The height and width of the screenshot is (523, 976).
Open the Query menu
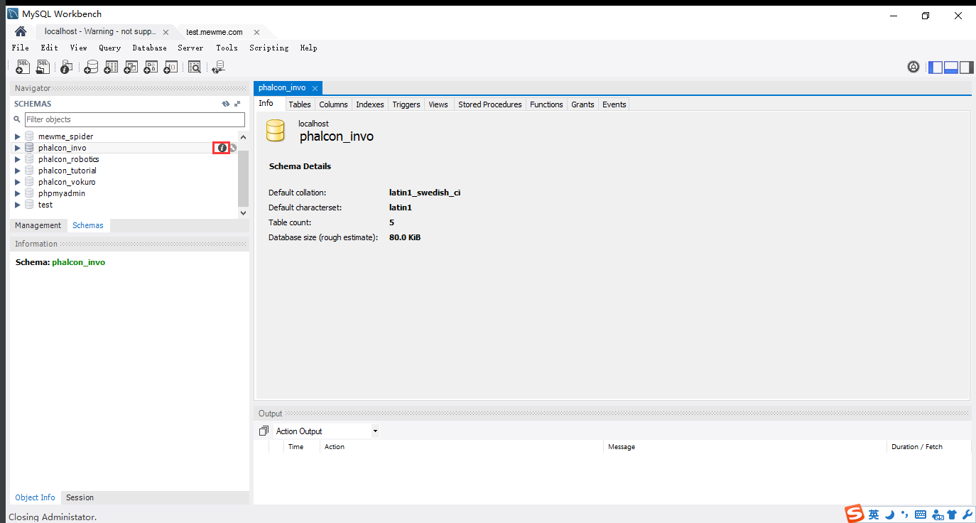[109, 48]
